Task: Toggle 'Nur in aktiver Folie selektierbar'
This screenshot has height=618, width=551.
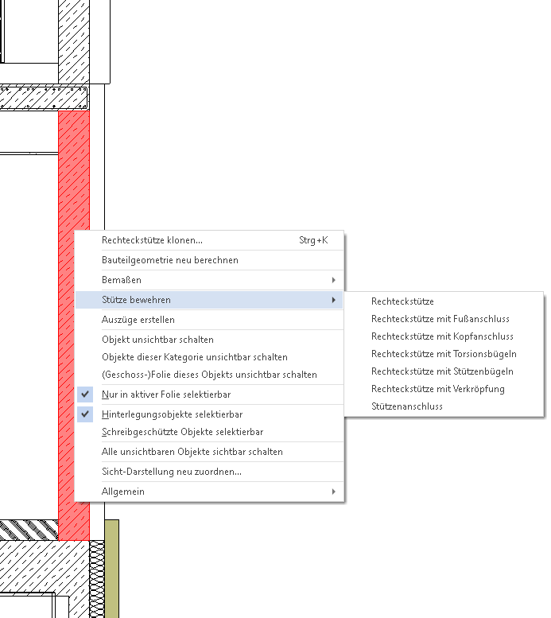Action: [x=209, y=395]
